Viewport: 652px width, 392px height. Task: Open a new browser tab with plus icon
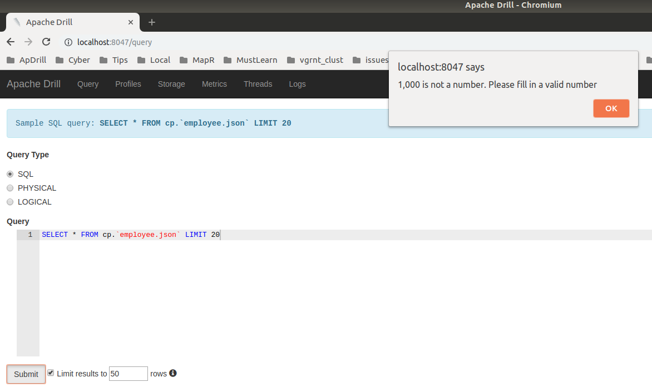pos(152,22)
